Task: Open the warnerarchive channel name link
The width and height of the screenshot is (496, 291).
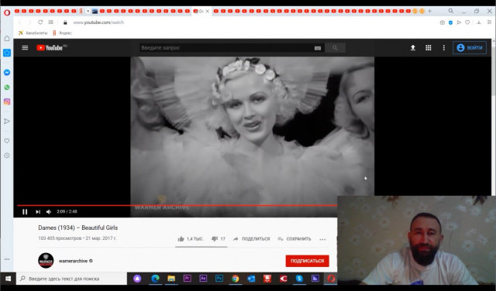Action: click(73, 261)
